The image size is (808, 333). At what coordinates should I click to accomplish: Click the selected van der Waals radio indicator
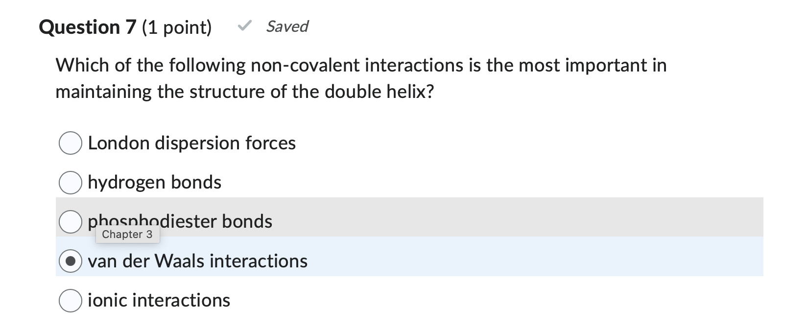(71, 261)
